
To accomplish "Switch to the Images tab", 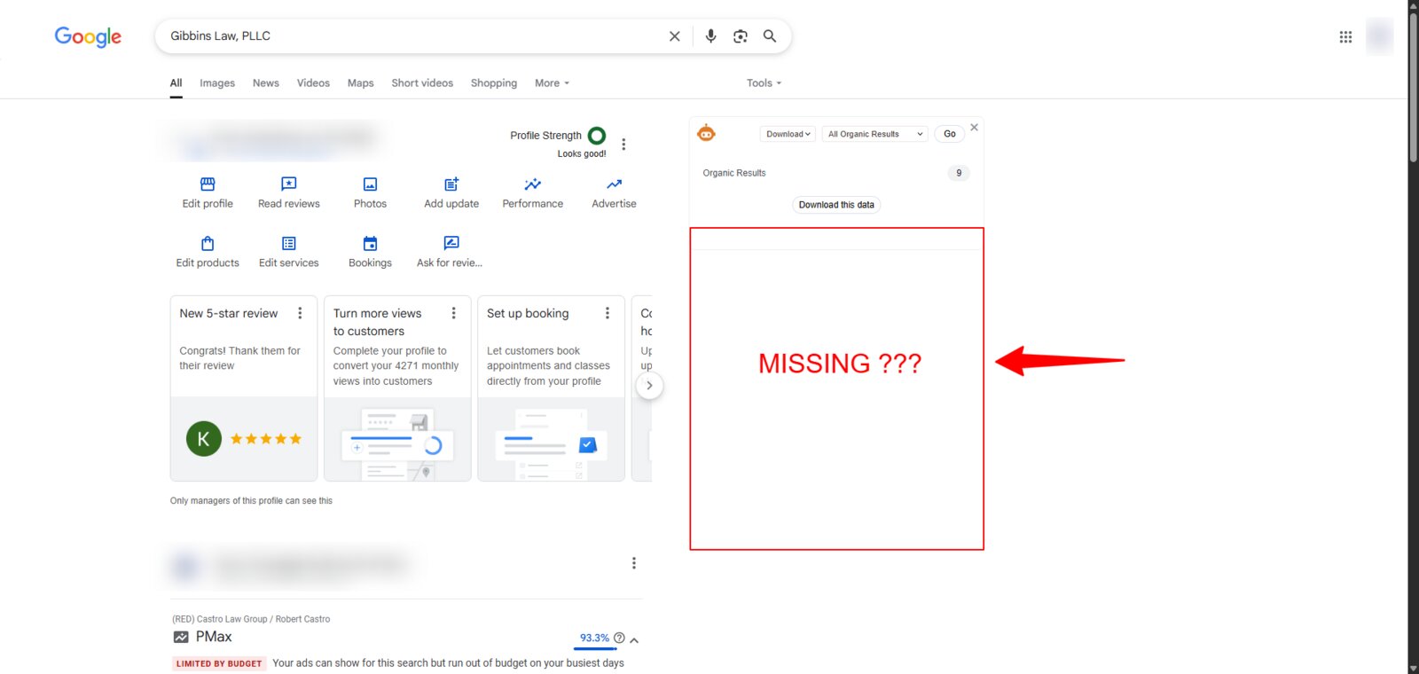I will 217,82.
